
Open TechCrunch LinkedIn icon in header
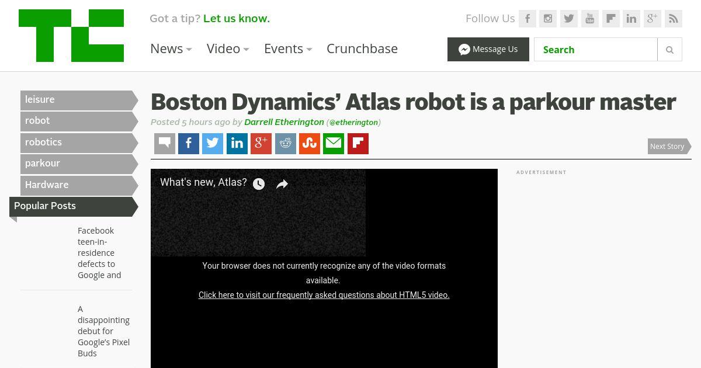coord(631,19)
